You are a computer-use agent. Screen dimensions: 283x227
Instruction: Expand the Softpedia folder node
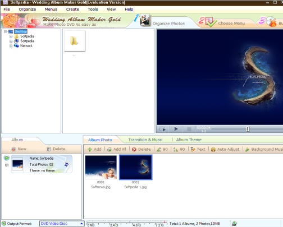(11, 36)
